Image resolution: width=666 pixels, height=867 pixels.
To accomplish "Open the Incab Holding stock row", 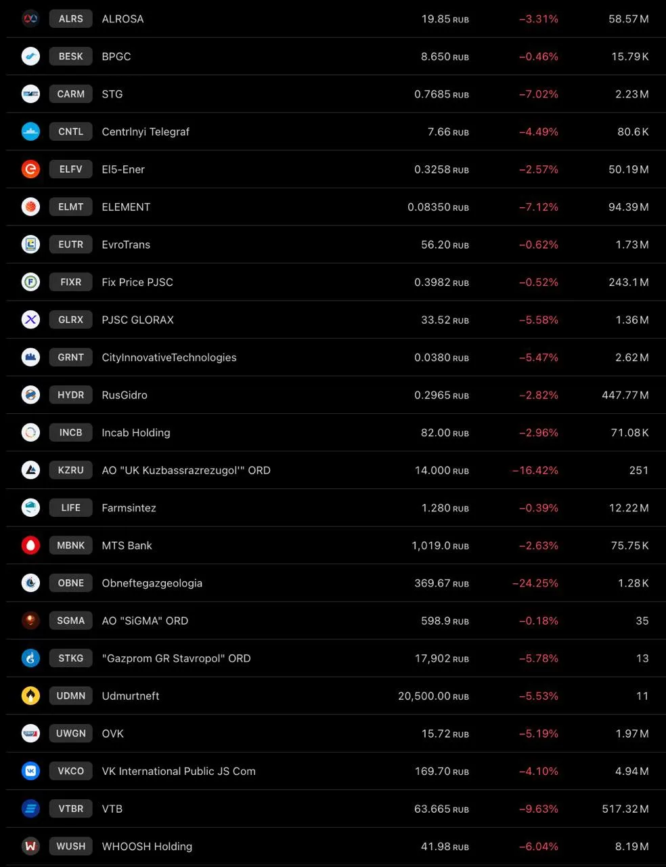I will [333, 432].
